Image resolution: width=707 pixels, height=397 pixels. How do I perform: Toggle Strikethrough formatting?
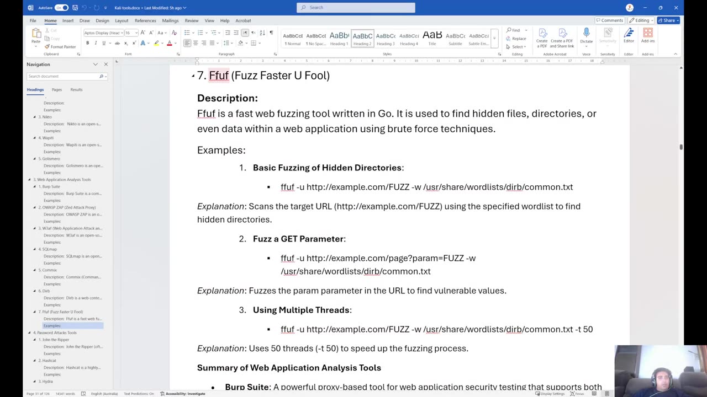pyautogui.click(x=117, y=43)
